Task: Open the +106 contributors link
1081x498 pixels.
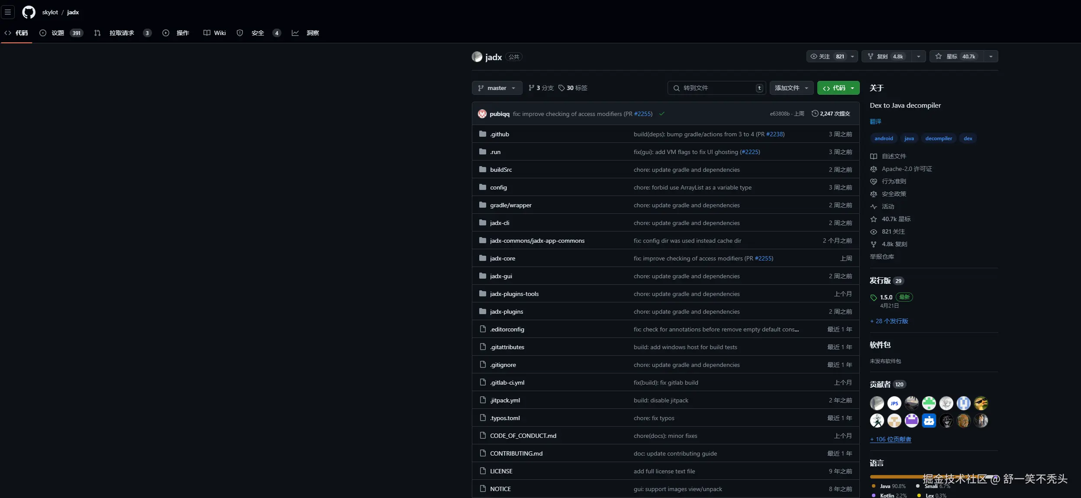Action: point(891,439)
